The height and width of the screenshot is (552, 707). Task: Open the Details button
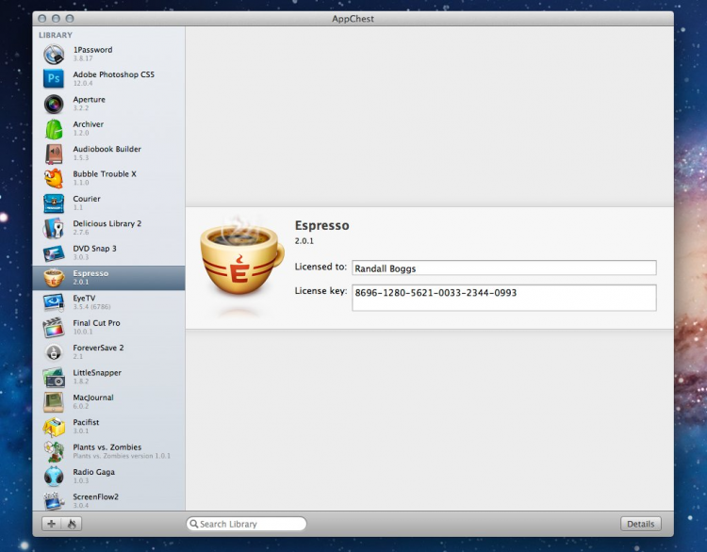[x=641, y=524]
